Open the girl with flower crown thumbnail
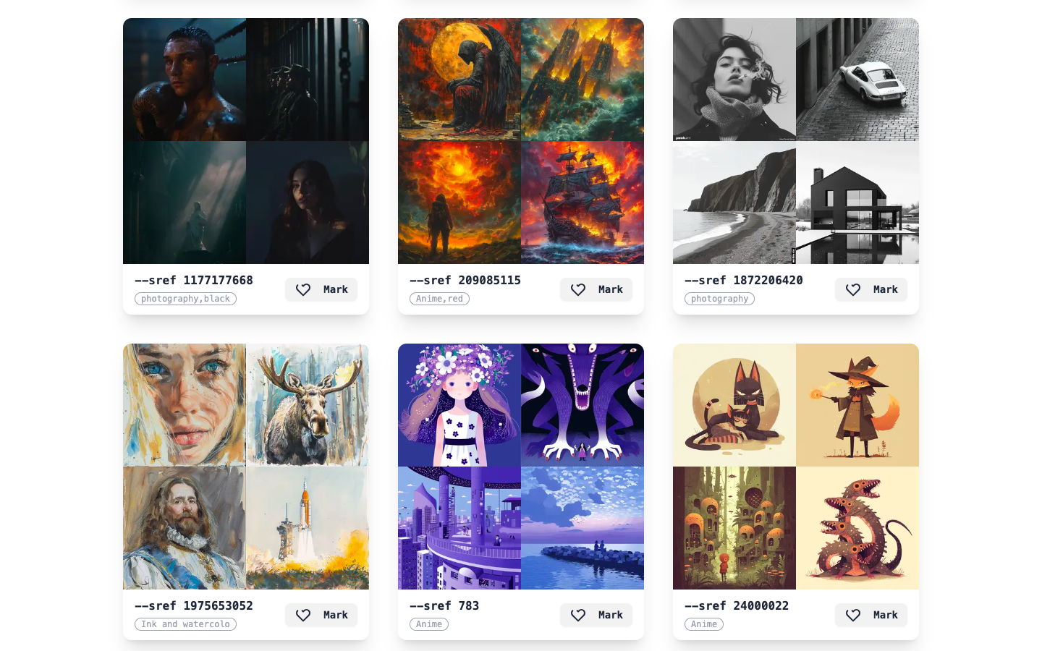 (x=459, y=405)
